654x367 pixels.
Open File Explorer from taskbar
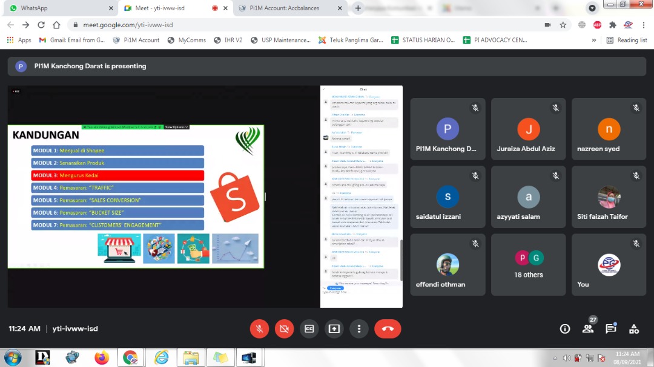(x=191, y=358)
